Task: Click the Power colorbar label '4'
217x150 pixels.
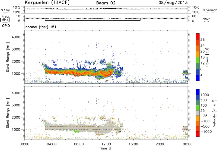Action: [x=201, y=75]
